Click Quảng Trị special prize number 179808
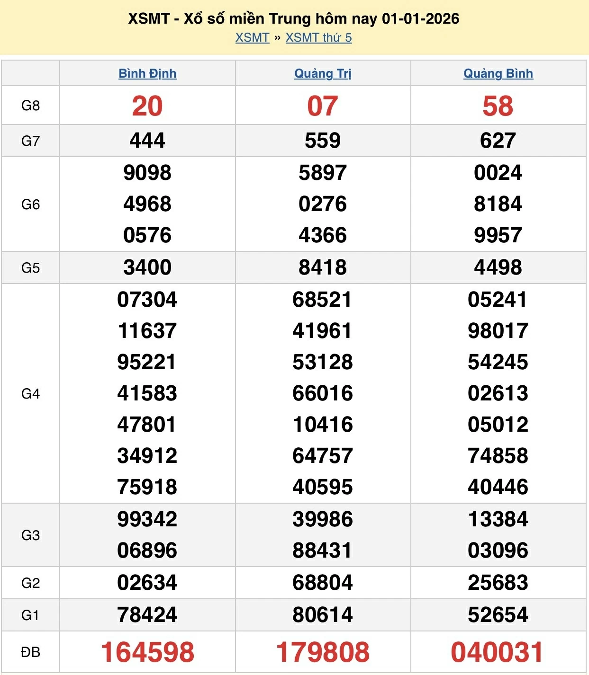The height and width of the screenshot is (675, 589). [323, 652]
